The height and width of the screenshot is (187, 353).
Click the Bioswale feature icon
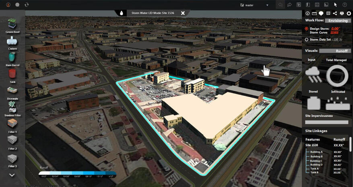pyautogui.click(x=12, y=91)
